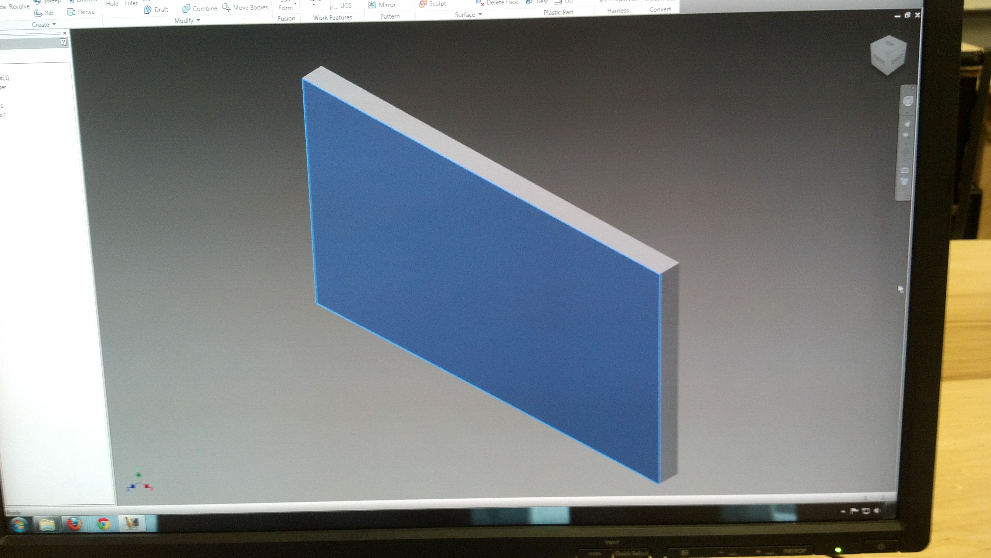Close the browser panel with X
991x558 pixels.
click(65, 33)
